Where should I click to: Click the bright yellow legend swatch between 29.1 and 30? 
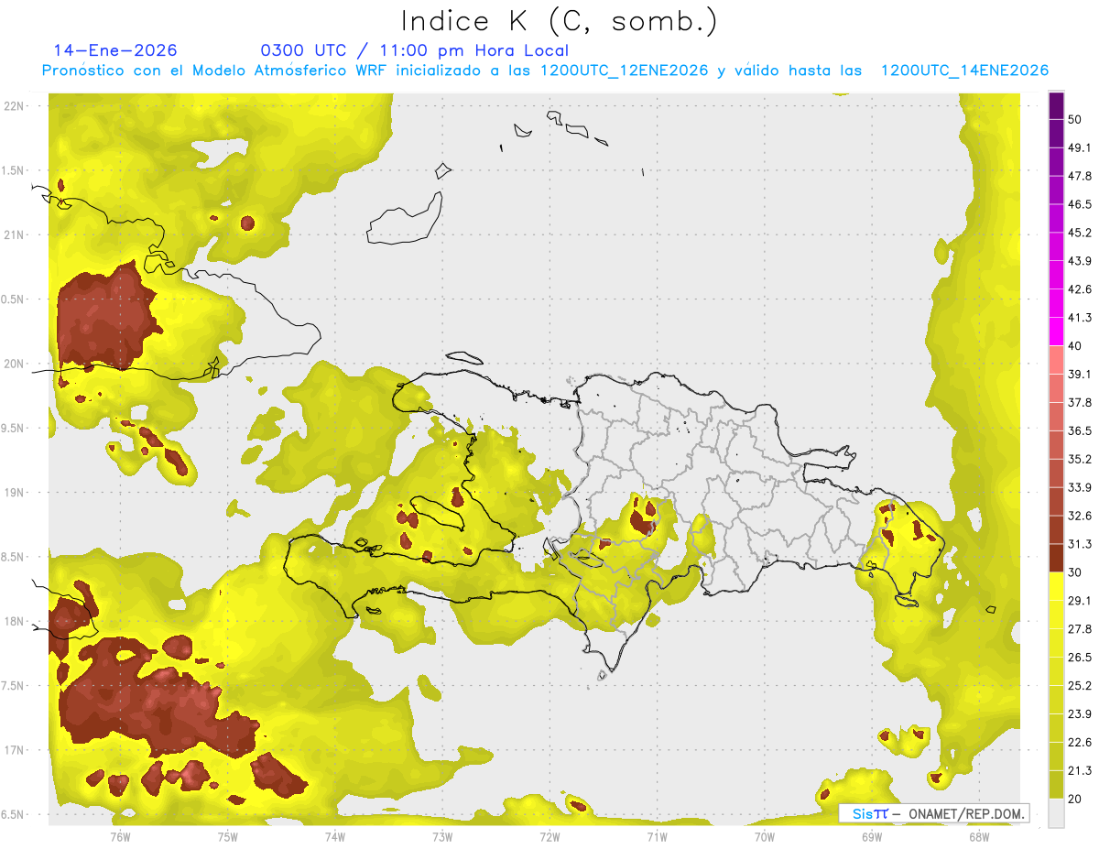pos(1056,586)
